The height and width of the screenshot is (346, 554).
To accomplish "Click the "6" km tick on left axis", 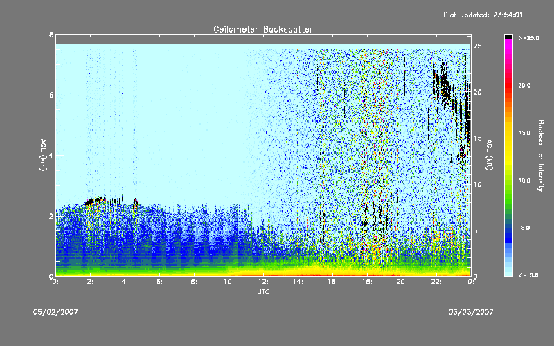I will (x=51, y=95).
